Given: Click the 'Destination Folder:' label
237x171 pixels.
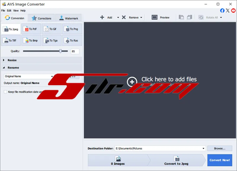Looking at the screenshot, I should point(100,148).
